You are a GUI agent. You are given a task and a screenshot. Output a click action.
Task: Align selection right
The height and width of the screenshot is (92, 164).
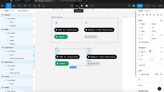(x=147, y=15)
